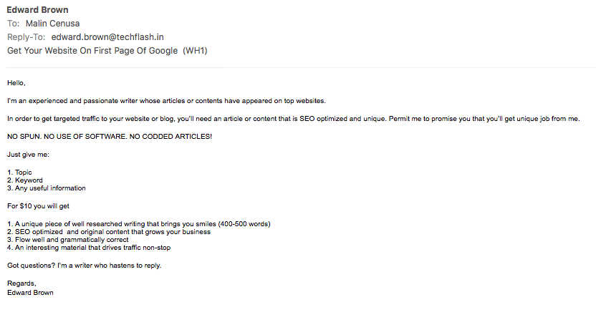Click the Edward Brown signature at the bottom
This screenshot has height=330, width=596.
(30, 292)
